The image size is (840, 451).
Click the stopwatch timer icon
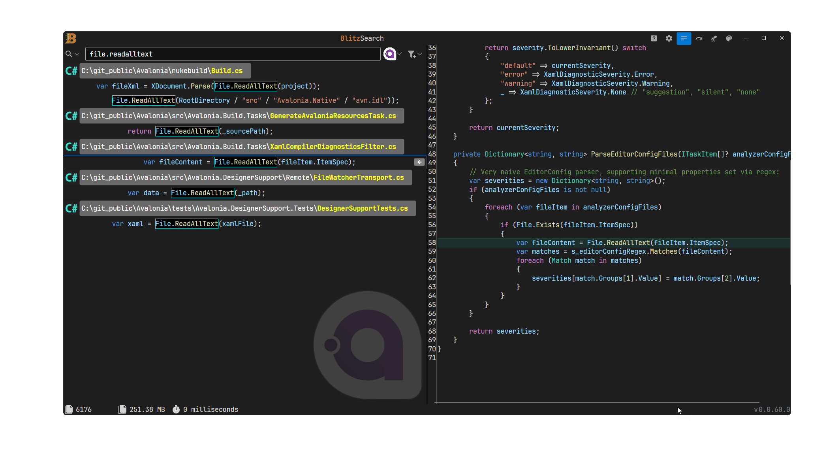(176, 409)
